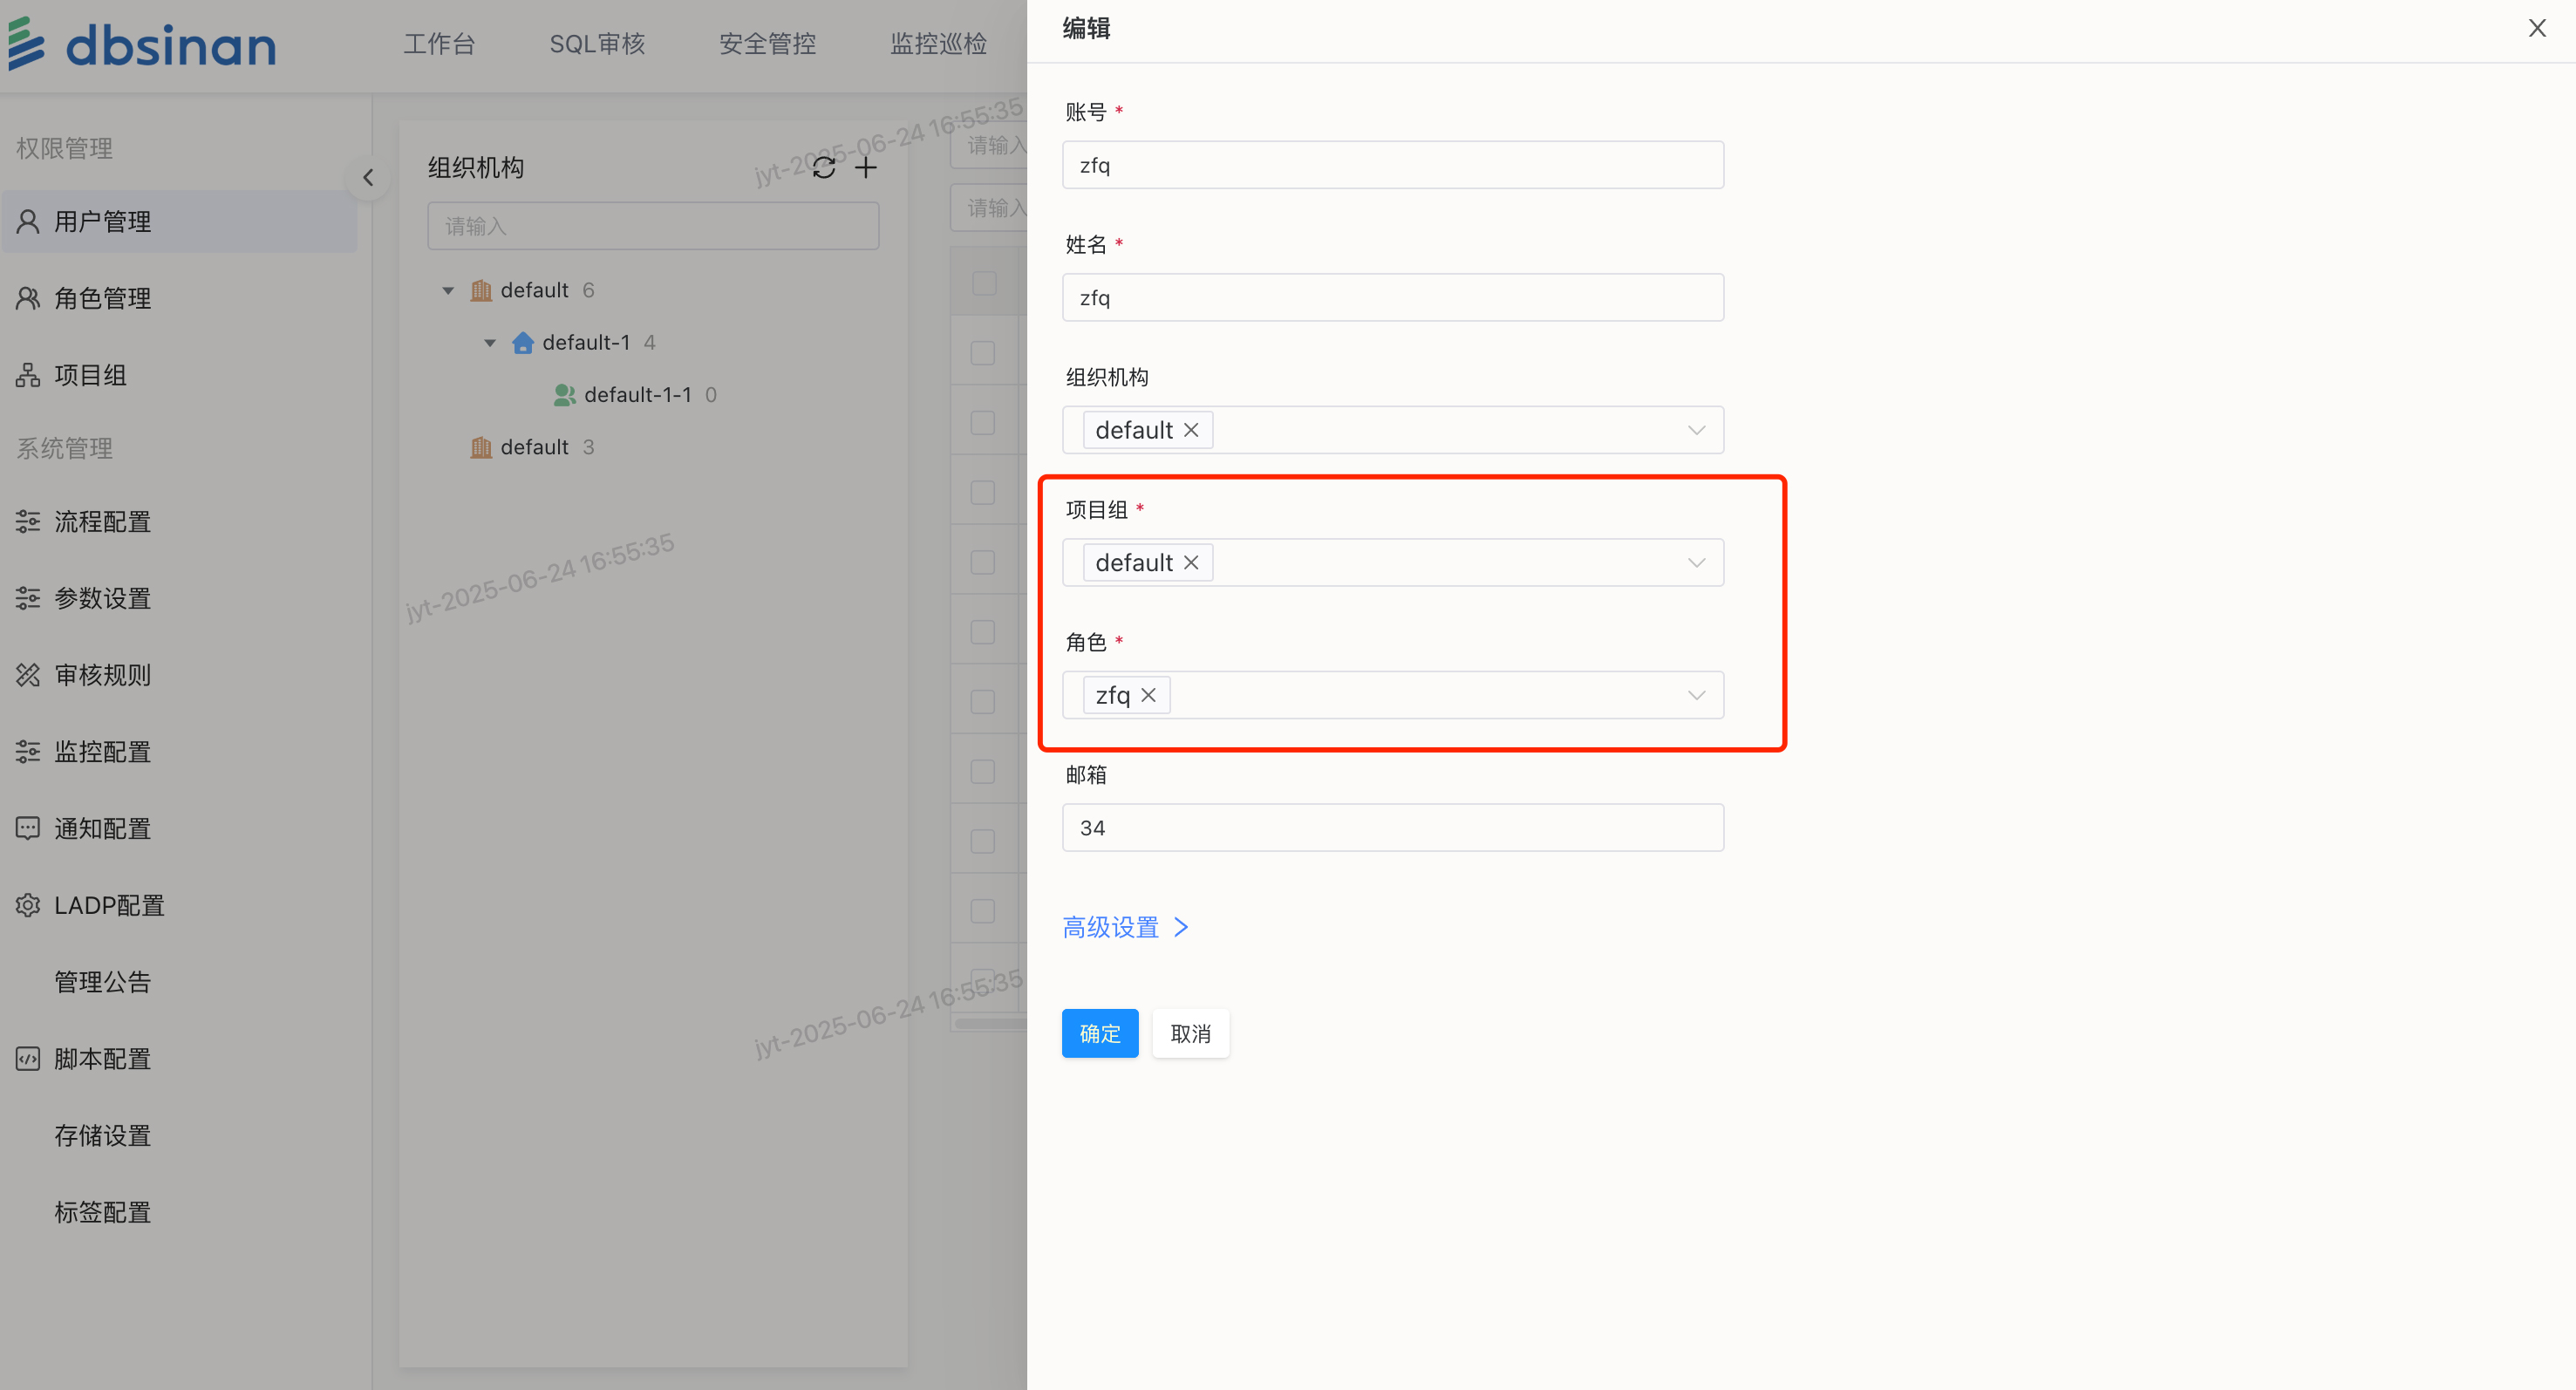
Task: Open LADP配置 in the sidebar
Action: click(x=108, y=905)
